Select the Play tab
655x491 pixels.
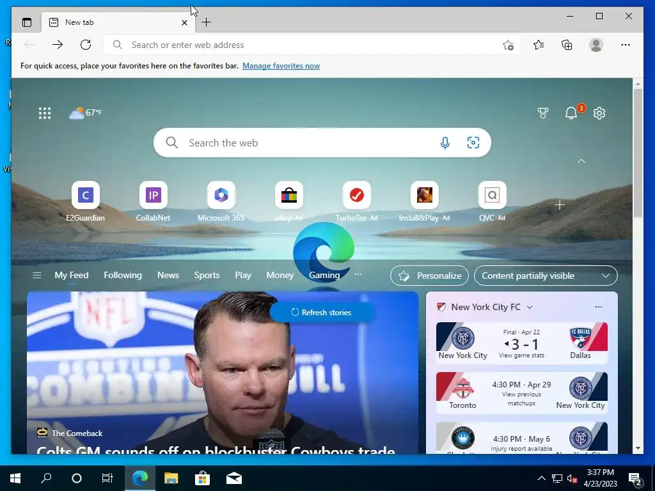(242, 275)
